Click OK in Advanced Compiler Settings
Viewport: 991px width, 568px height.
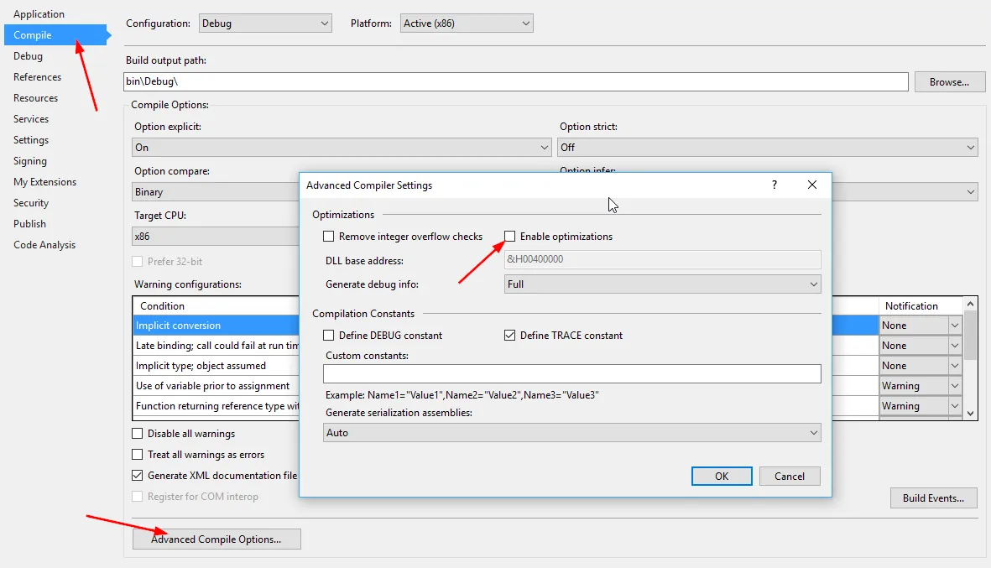pos(722,477)
